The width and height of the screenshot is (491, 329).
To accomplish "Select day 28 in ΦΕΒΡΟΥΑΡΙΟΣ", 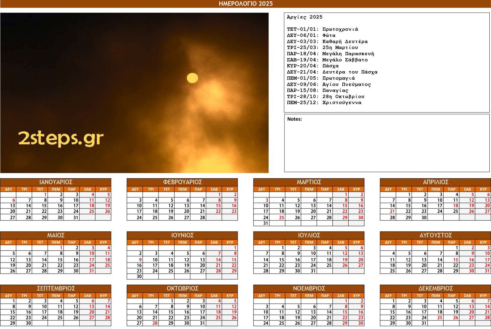I will tap(198, 217).
